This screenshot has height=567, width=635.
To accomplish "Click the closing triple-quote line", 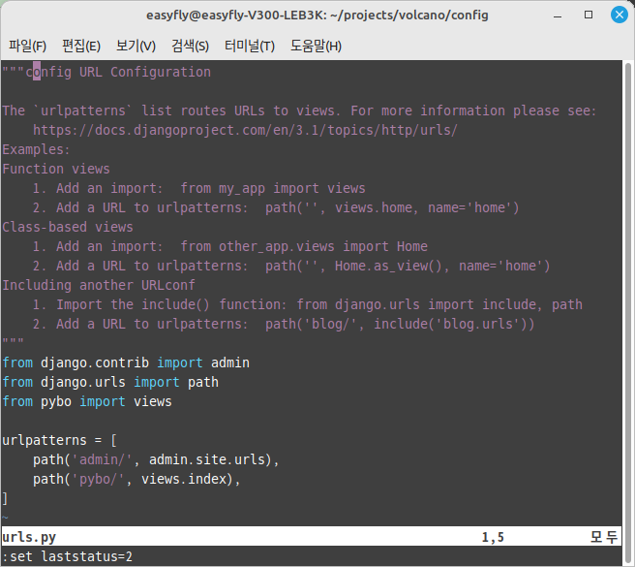I will pos(13,341).
